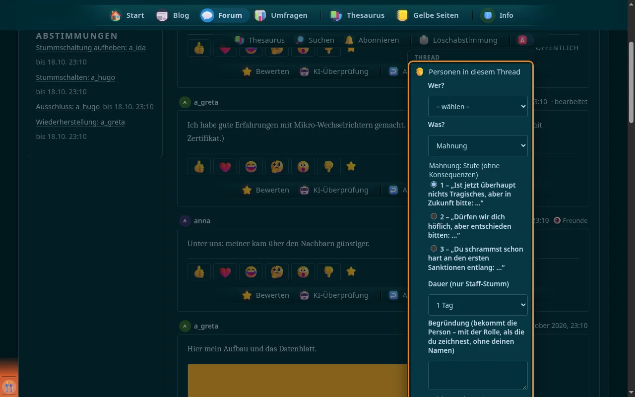Open the Info menu item
The height and width of the screenshot is (397, 635).
coord(498,15)
